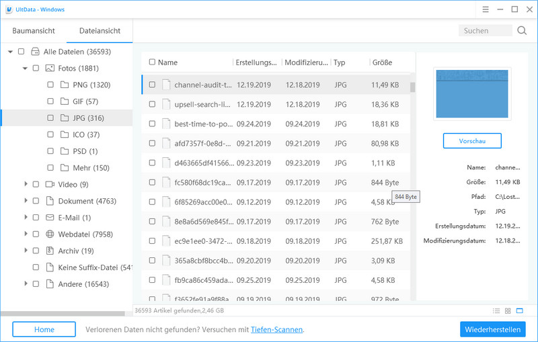Click the globe icon beside Webdatei (7958)
The image size is (538, 342).
(50, 234)
